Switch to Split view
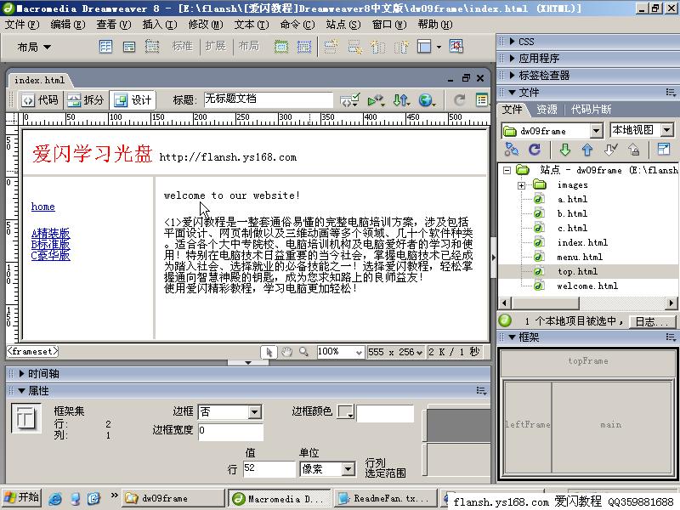Screen dimensions: 680x510 pos(86,100)
